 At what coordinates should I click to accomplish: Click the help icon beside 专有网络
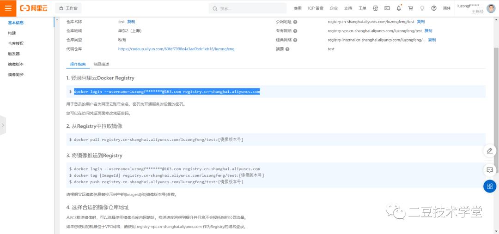pos(295,31)
